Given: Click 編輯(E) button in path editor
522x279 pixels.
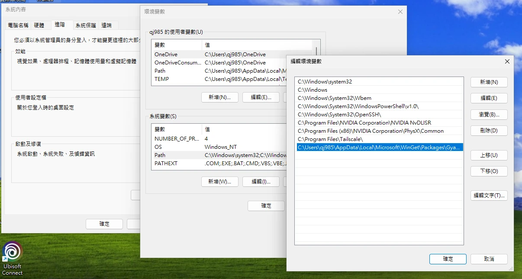Looking at the screenshot, I should coord(489,98).
